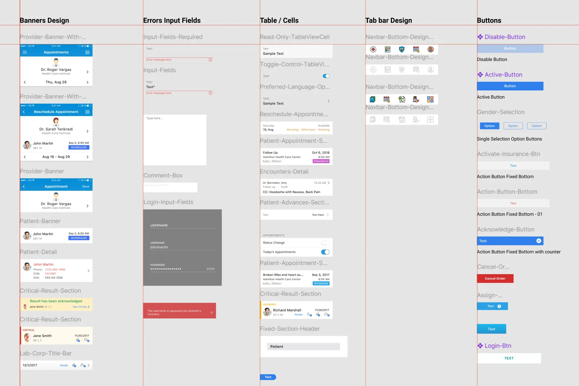Click the Scheduled badge on Broken Ribs appointment
Screen dimensions: 579x386
tap(321, 284)
